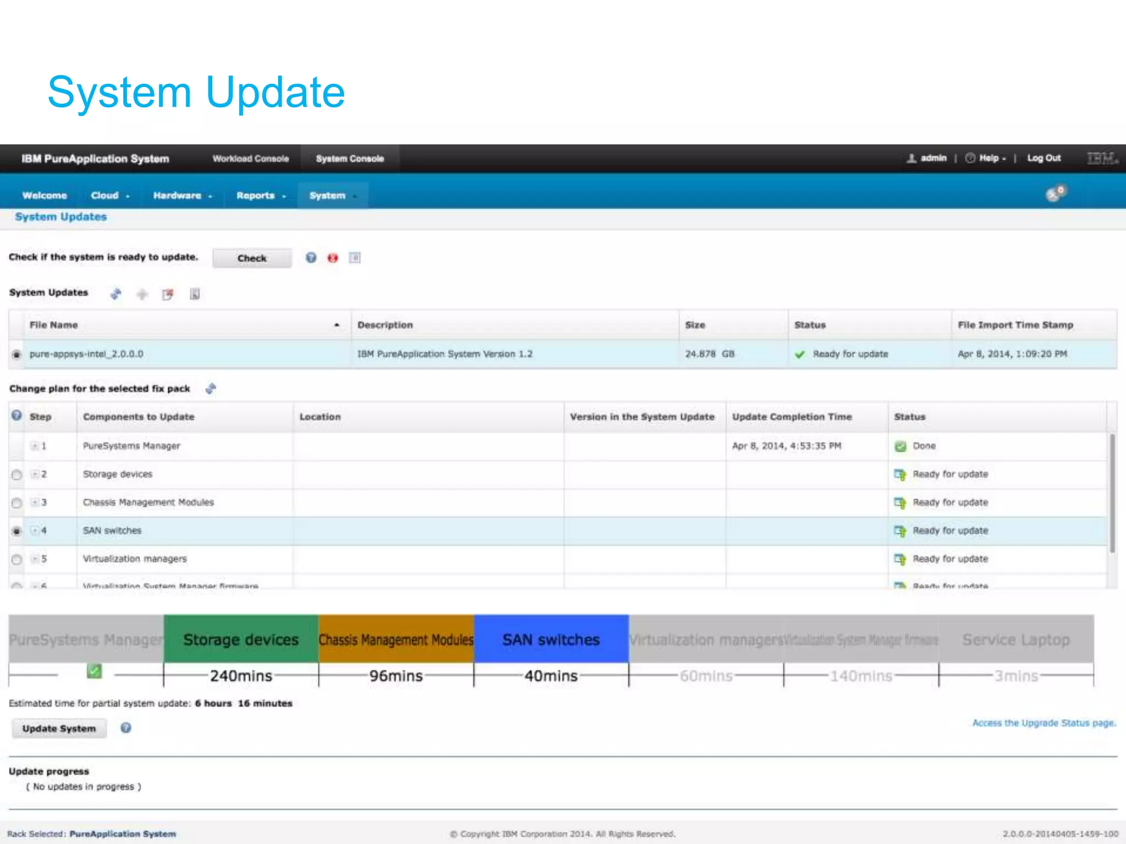This screenshot has width=1126, height=844.
Task: Click the refresh icon next to System Updates
Action: coord(116,294)
